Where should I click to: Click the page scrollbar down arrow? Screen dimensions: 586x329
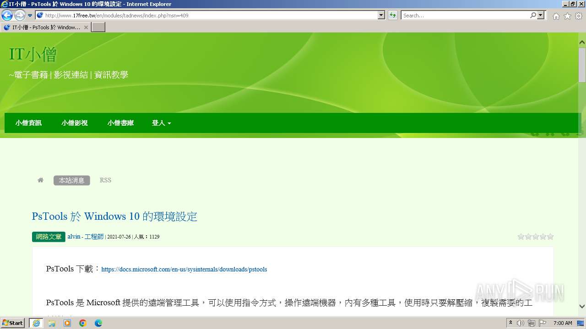pyautogui.click(x=582, y=306)
